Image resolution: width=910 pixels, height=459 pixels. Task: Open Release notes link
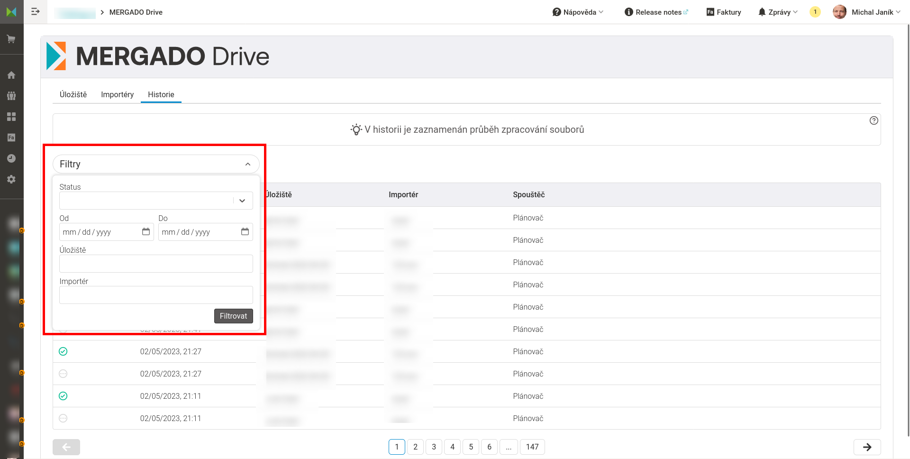tap(656, 12)
